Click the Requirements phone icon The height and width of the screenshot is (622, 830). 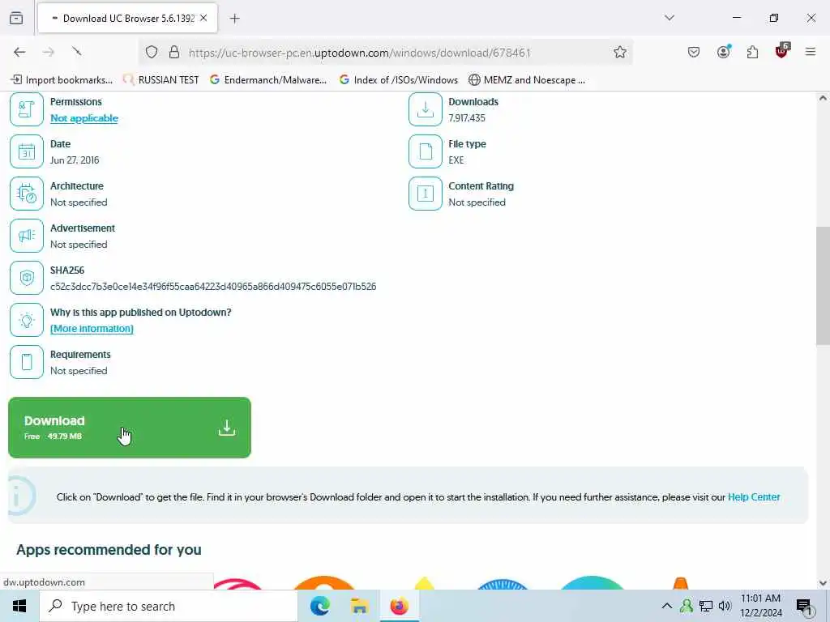click(x=27, y=362)
